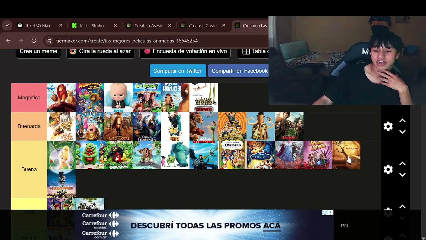Image resolution: width=426 pixels, height=240 pixels.
Task: Go forward with the browser arrow
Action: (x=21, y=41)
